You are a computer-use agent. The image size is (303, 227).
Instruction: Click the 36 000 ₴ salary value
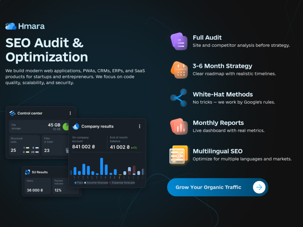35,190
